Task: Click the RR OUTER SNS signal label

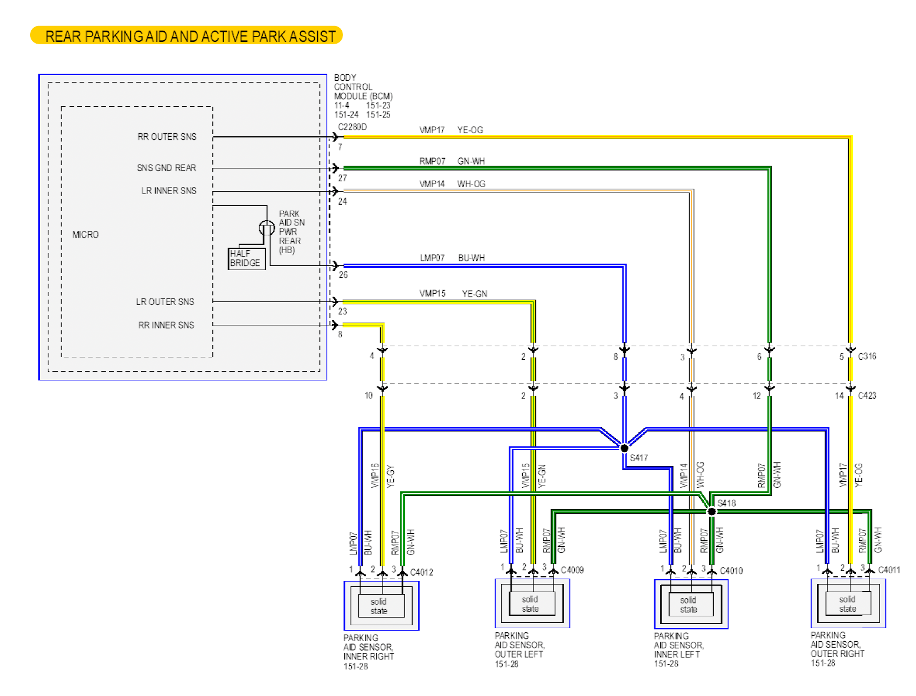Action: [x=167, y=137]
